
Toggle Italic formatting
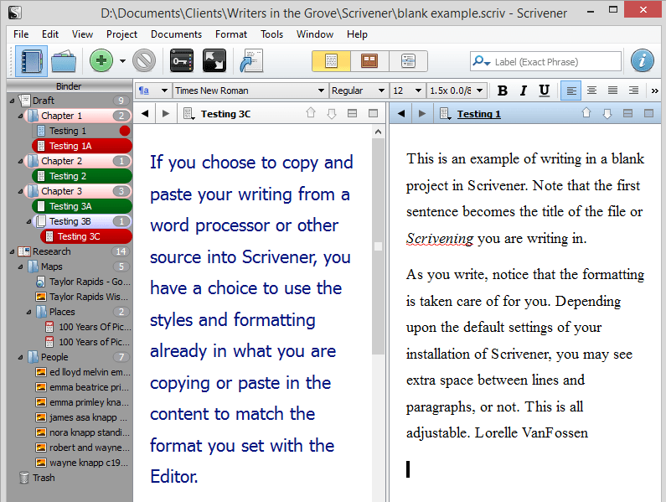[x=524, y=91]
